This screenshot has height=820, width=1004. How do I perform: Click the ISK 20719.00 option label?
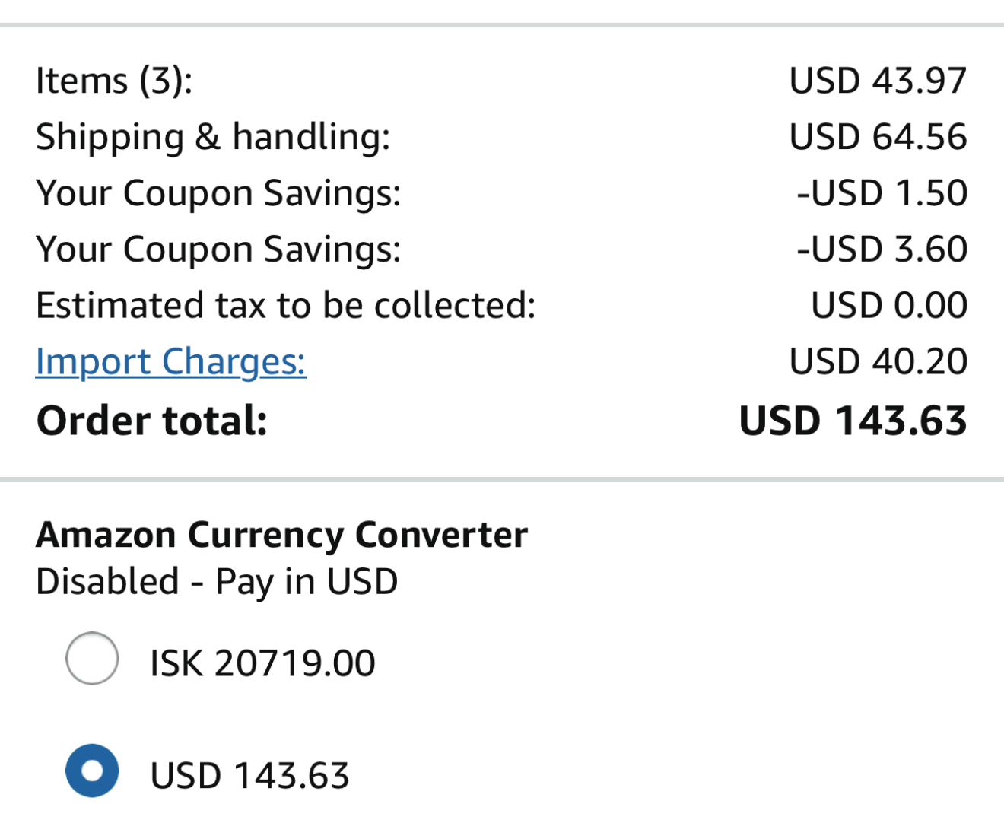tap(262, 663)
